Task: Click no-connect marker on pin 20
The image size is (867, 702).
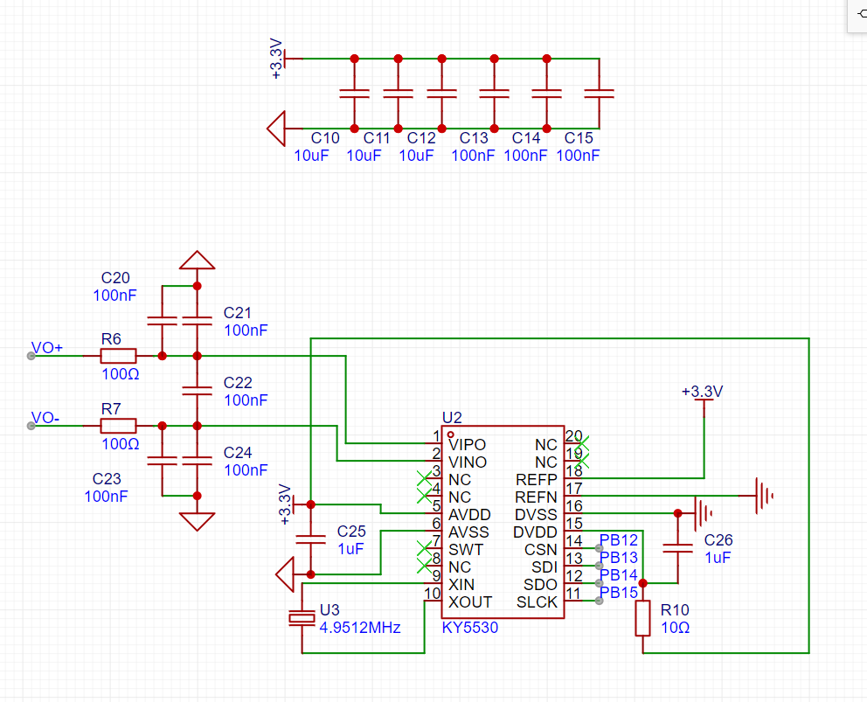Action: point(582,443)
